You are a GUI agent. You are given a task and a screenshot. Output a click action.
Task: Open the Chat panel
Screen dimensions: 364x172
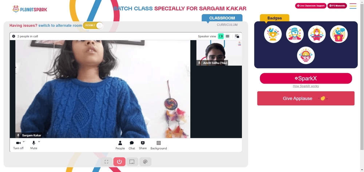pyautogui.click(x=132, y=146)
